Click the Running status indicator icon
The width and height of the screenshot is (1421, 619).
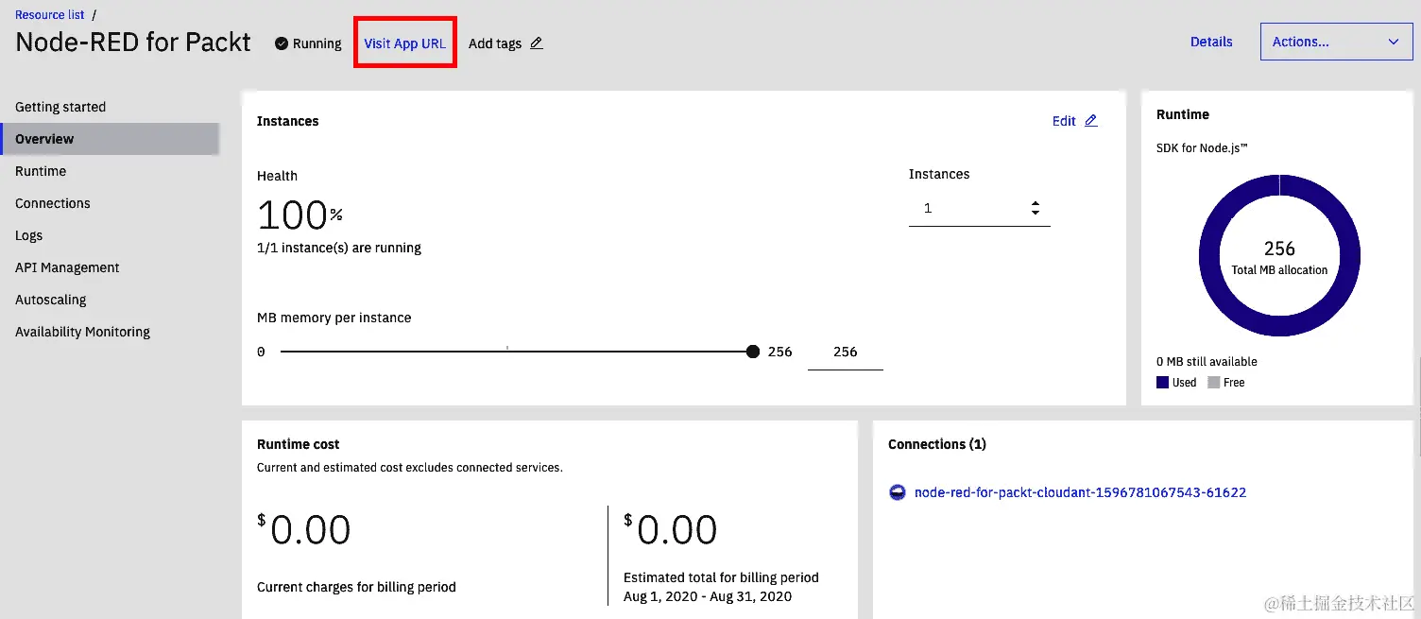coord(282,43)
